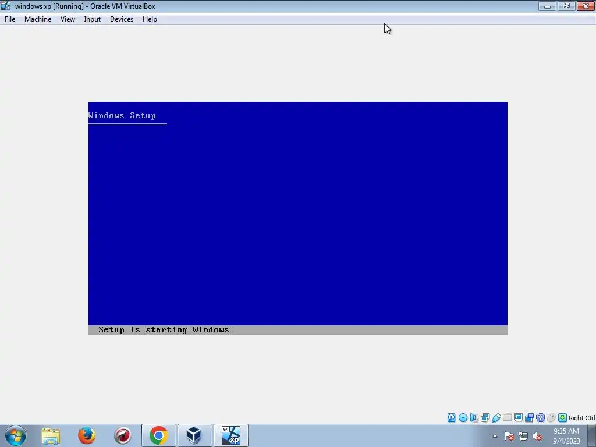Image resolution: width=596 pixels, height=447 pixels.
Task: Click the keyboard capture green arrow icon
Action: (x=563, y=418)
